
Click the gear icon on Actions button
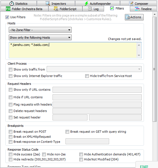(x=128, y=17)
